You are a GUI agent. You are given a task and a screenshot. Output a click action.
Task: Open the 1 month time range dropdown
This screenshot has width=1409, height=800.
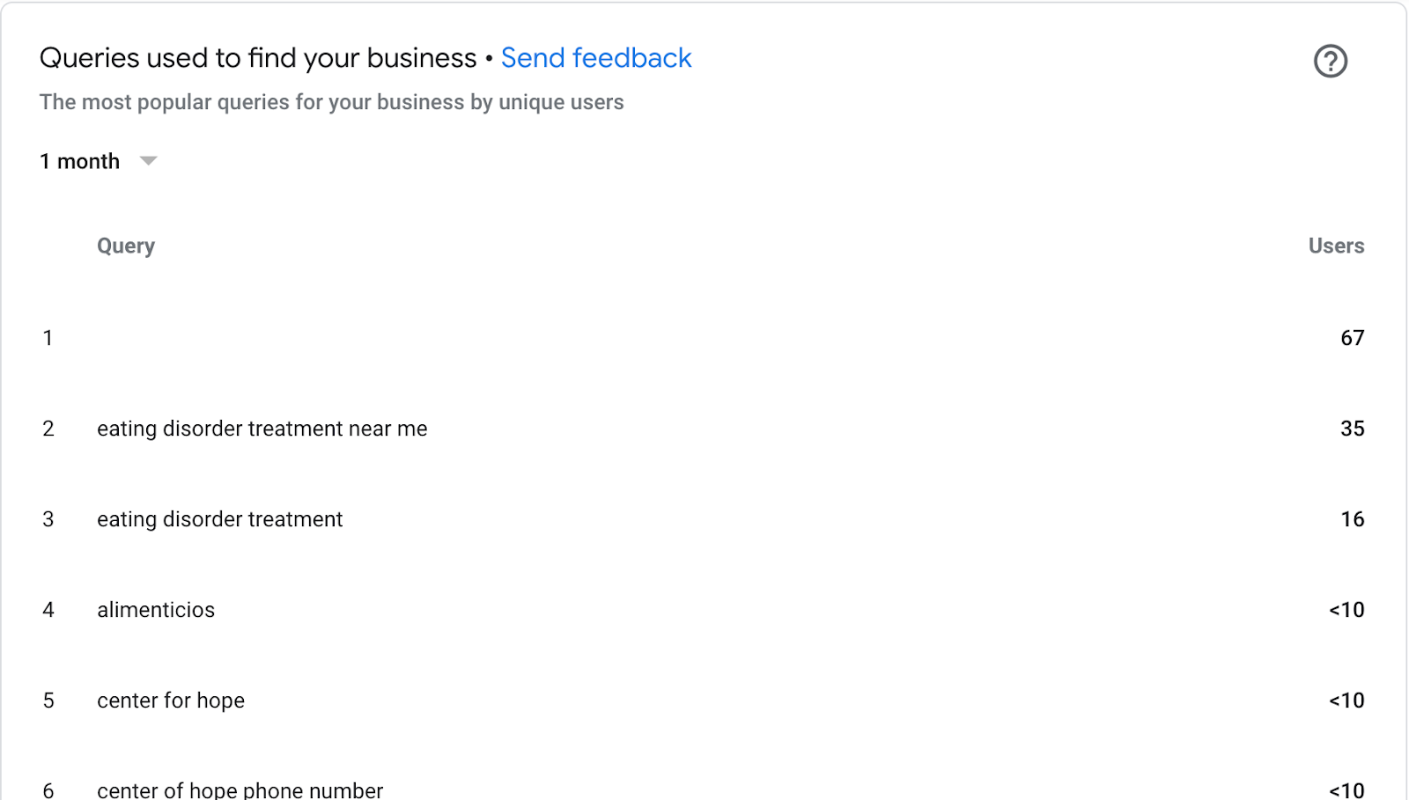(98, 161)
